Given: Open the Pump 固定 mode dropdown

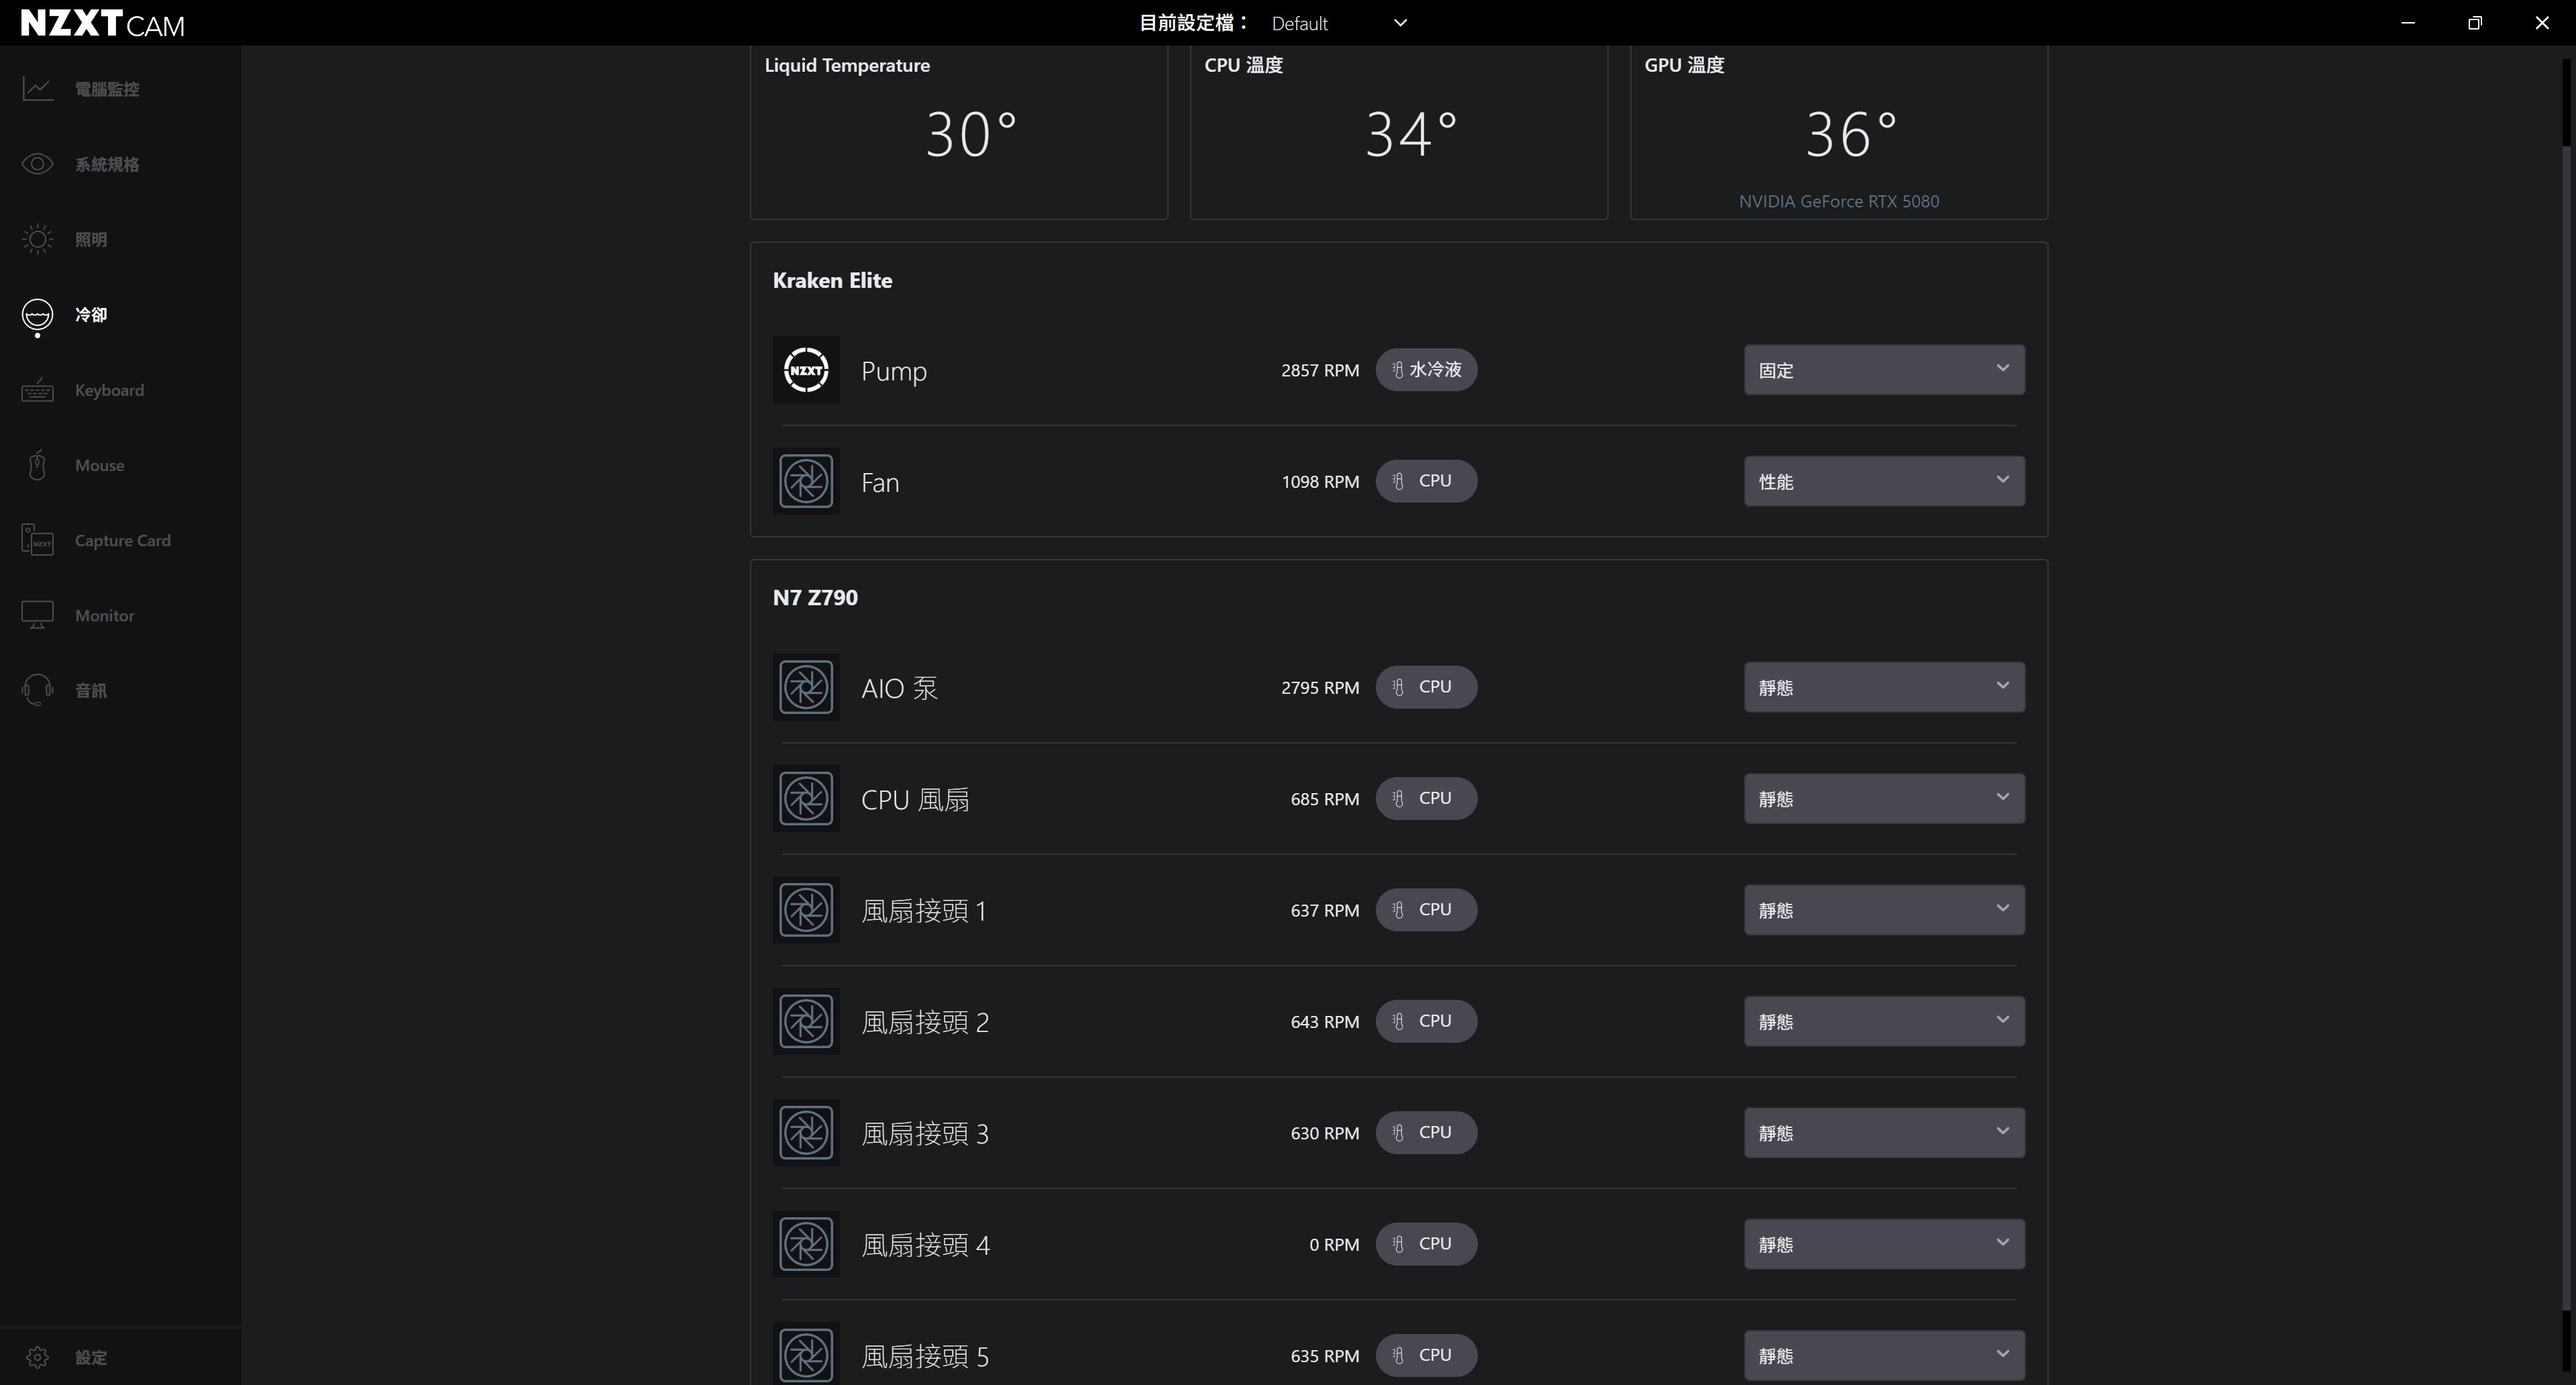Looking at the screenshot, I should point(1884,370).
